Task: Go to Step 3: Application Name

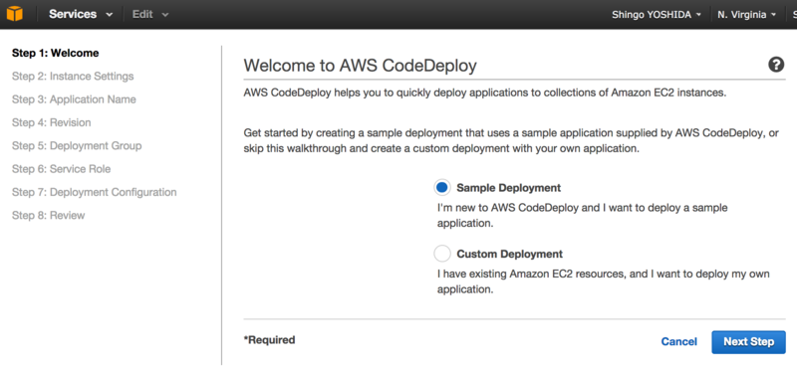Action: click(74, 99)
